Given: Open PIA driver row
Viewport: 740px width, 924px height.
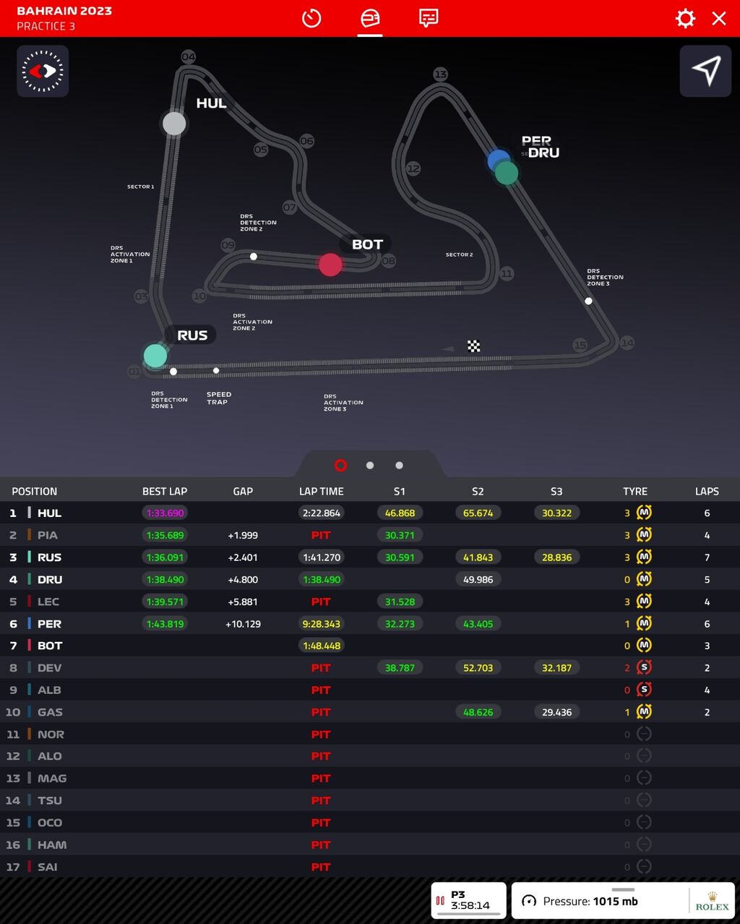Looking at the screenshot, I should tap(370, 535).
